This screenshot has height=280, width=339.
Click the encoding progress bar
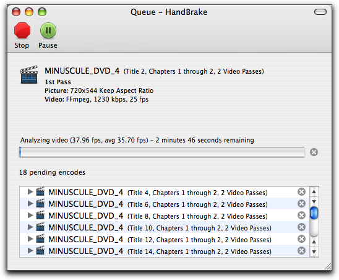coord(162,152)
